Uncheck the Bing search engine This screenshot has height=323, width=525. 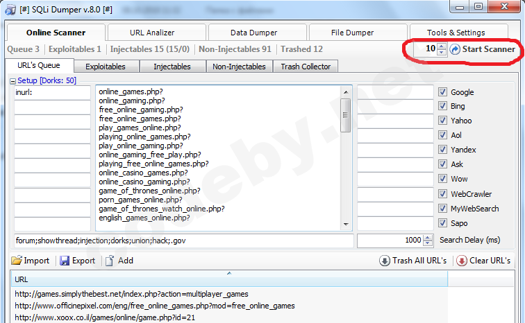click(442, 106)
